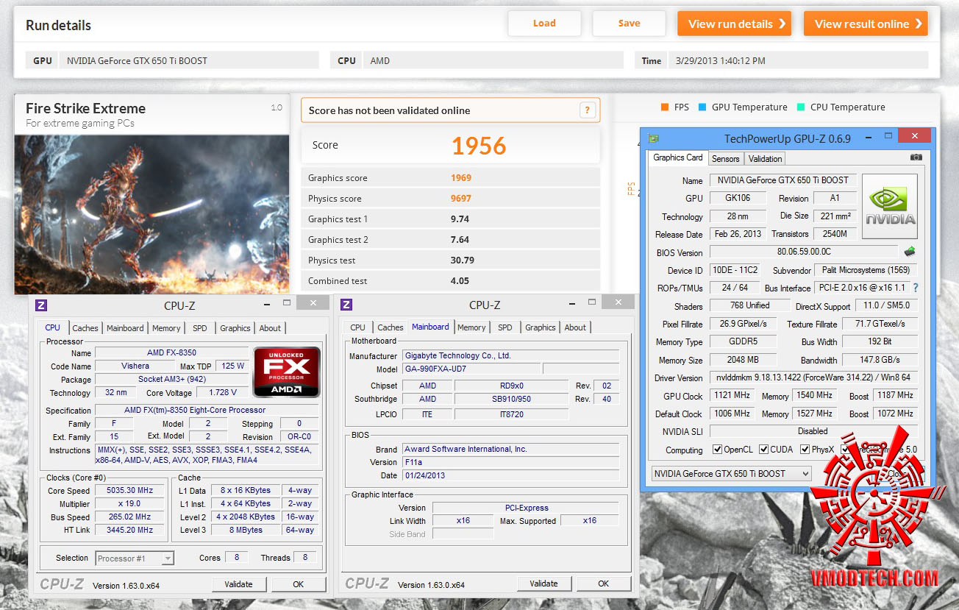Click the Fire Strike Extreme artwork thumbnail
The image size is (959, 610).
tap(151, 214)
